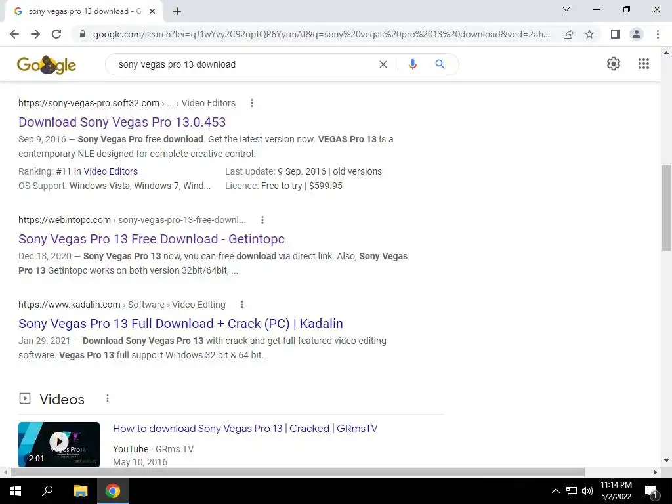Show hidden system tray icons
Viewport: 672px width, 504px height.
tap(555, 491)
